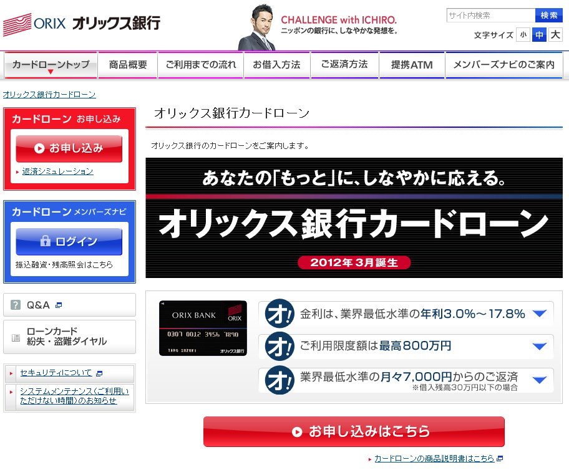Click the オ! badge beside 年利3.0%～17.8%
This screenshot has width=569, height=470.
279,314
